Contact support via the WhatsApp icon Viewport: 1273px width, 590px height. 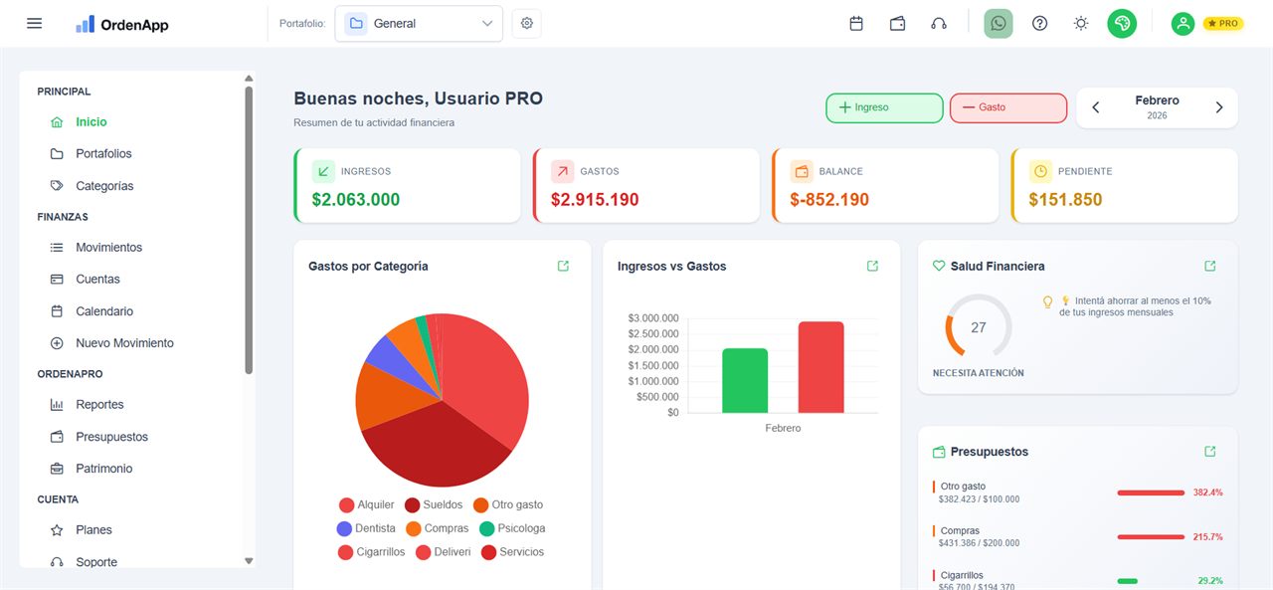(x=998, y=22)
